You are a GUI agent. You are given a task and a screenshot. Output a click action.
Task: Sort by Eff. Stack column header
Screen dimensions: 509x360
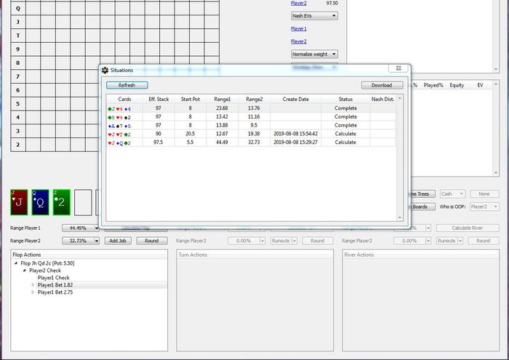click(159, 99)
